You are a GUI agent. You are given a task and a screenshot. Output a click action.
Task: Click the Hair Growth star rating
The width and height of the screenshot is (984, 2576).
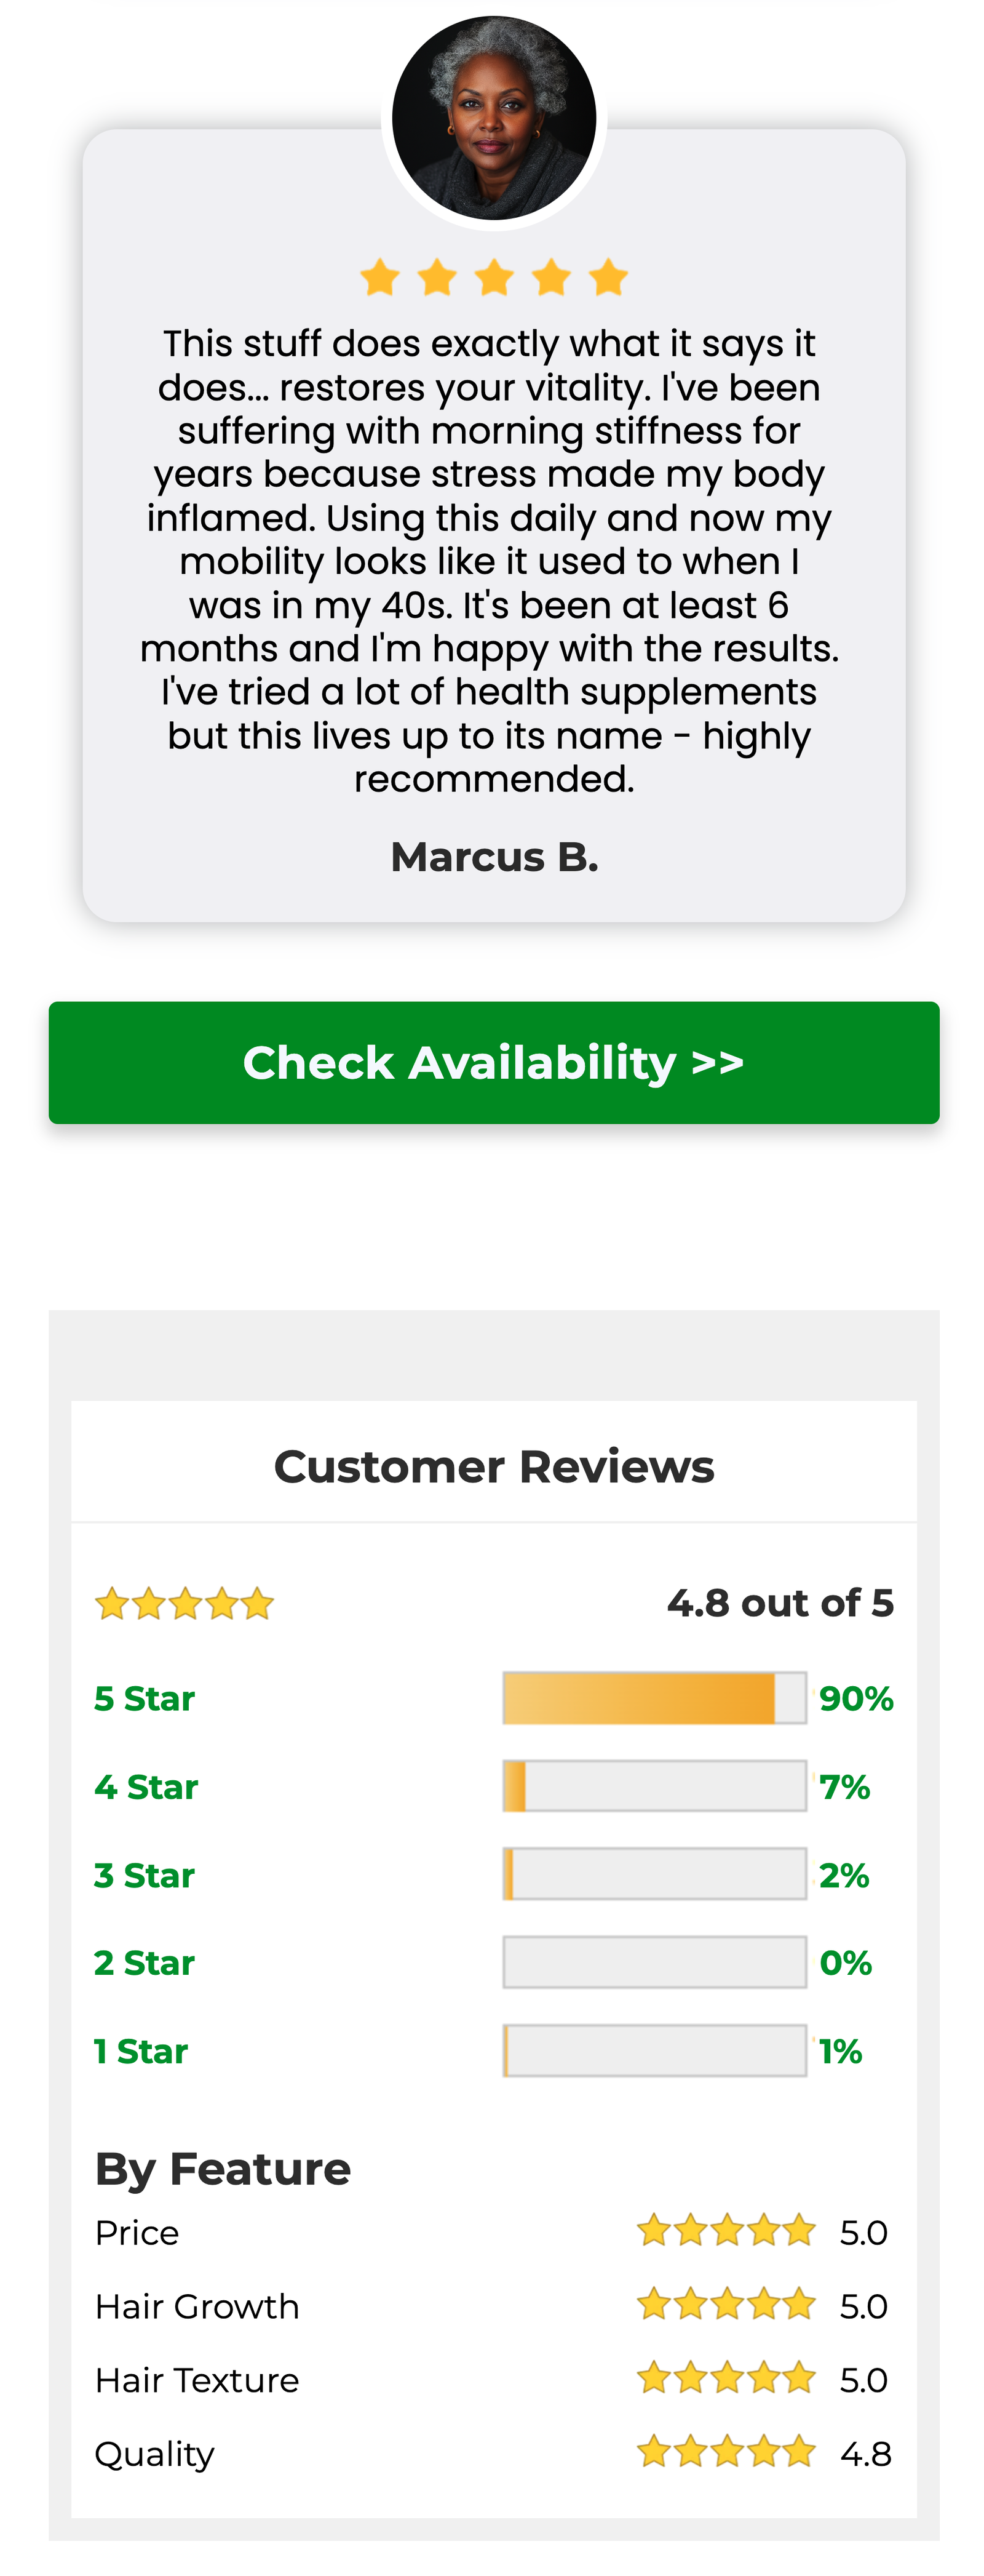tap(726, 2305)
